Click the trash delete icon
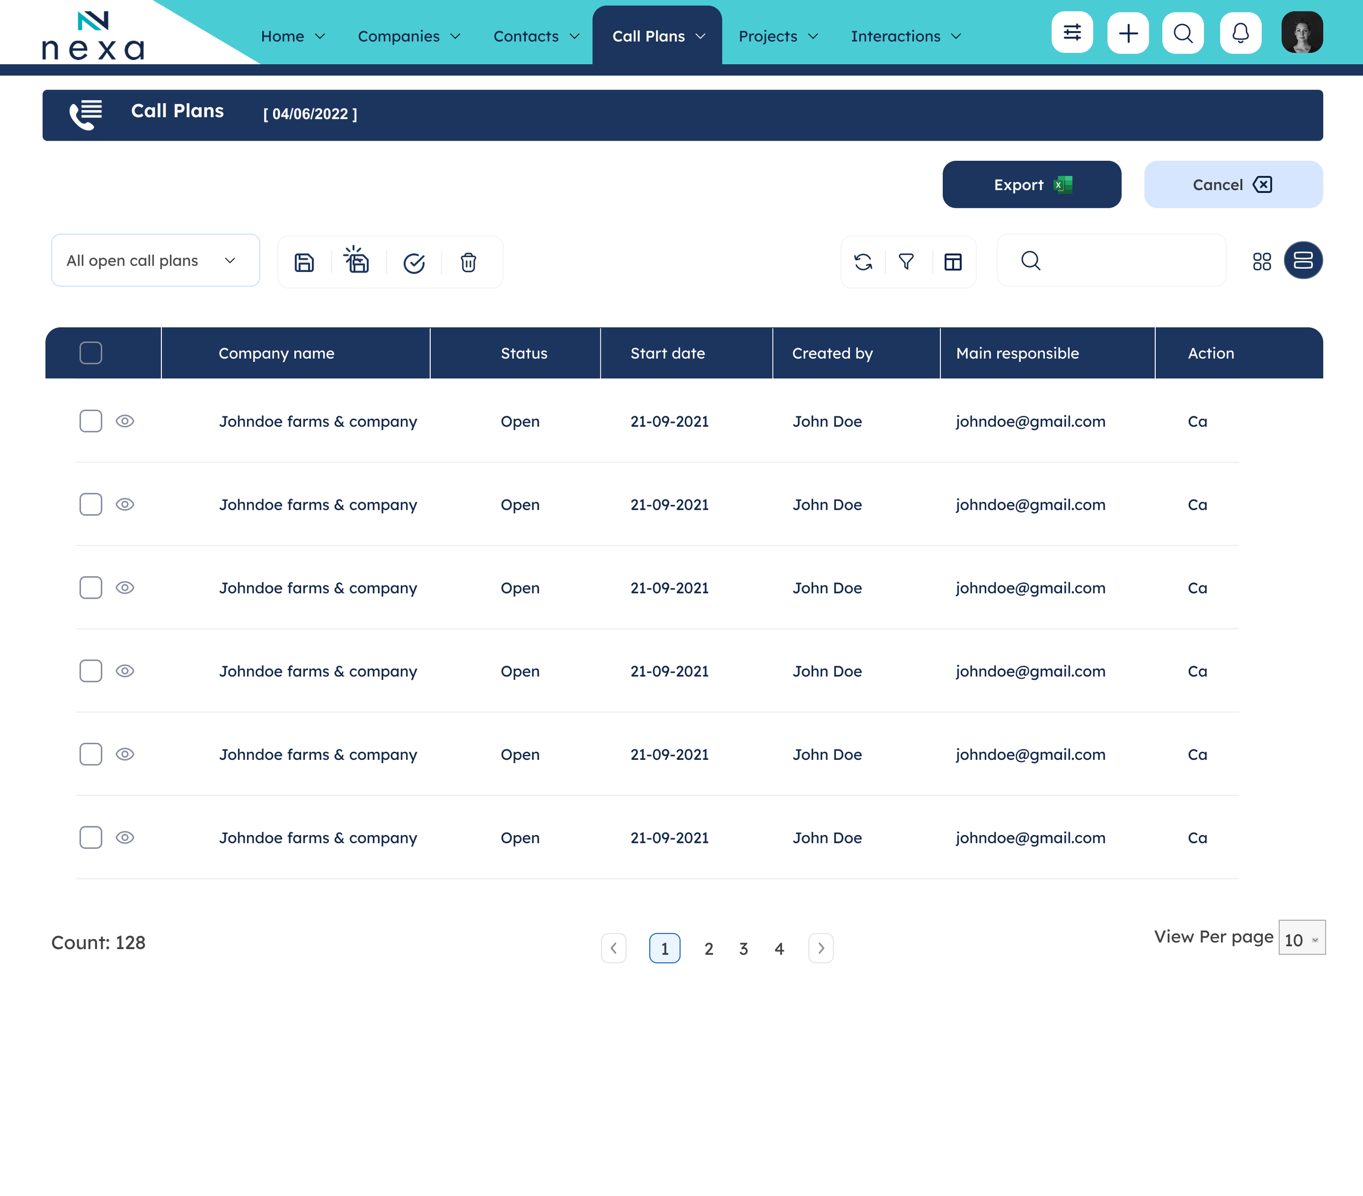The height and width of the screenshot is (1196, 1363). (468, 262)
